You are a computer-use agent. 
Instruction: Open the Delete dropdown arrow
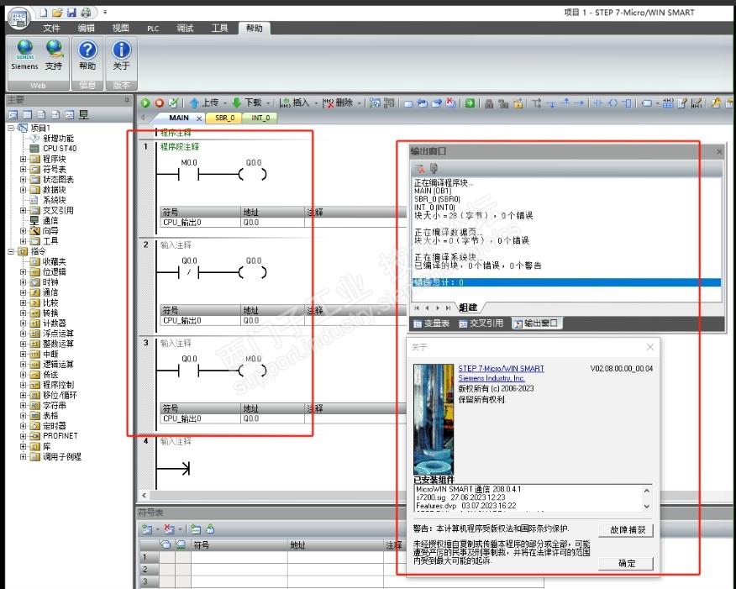coord(359,103)
